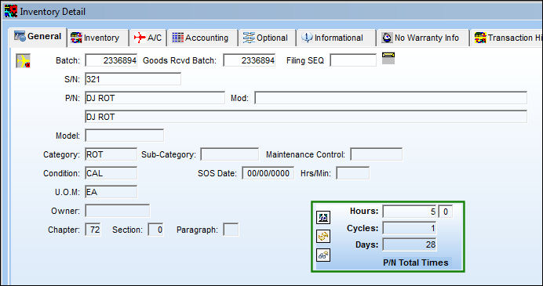Click the Condition field showing CAL
Image resolution: width=543 pixels, height=286 pixels.
click(x=111, y=173)
